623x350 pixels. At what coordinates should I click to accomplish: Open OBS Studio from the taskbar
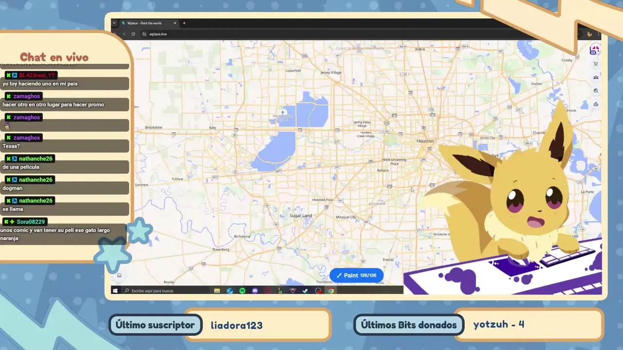click(318, 291)
